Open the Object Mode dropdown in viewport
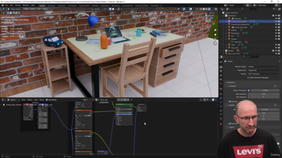This screenshot has height=158, width=282. tap(15, 9)
